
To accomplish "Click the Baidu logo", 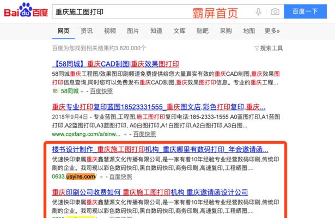I will [26, 10].
